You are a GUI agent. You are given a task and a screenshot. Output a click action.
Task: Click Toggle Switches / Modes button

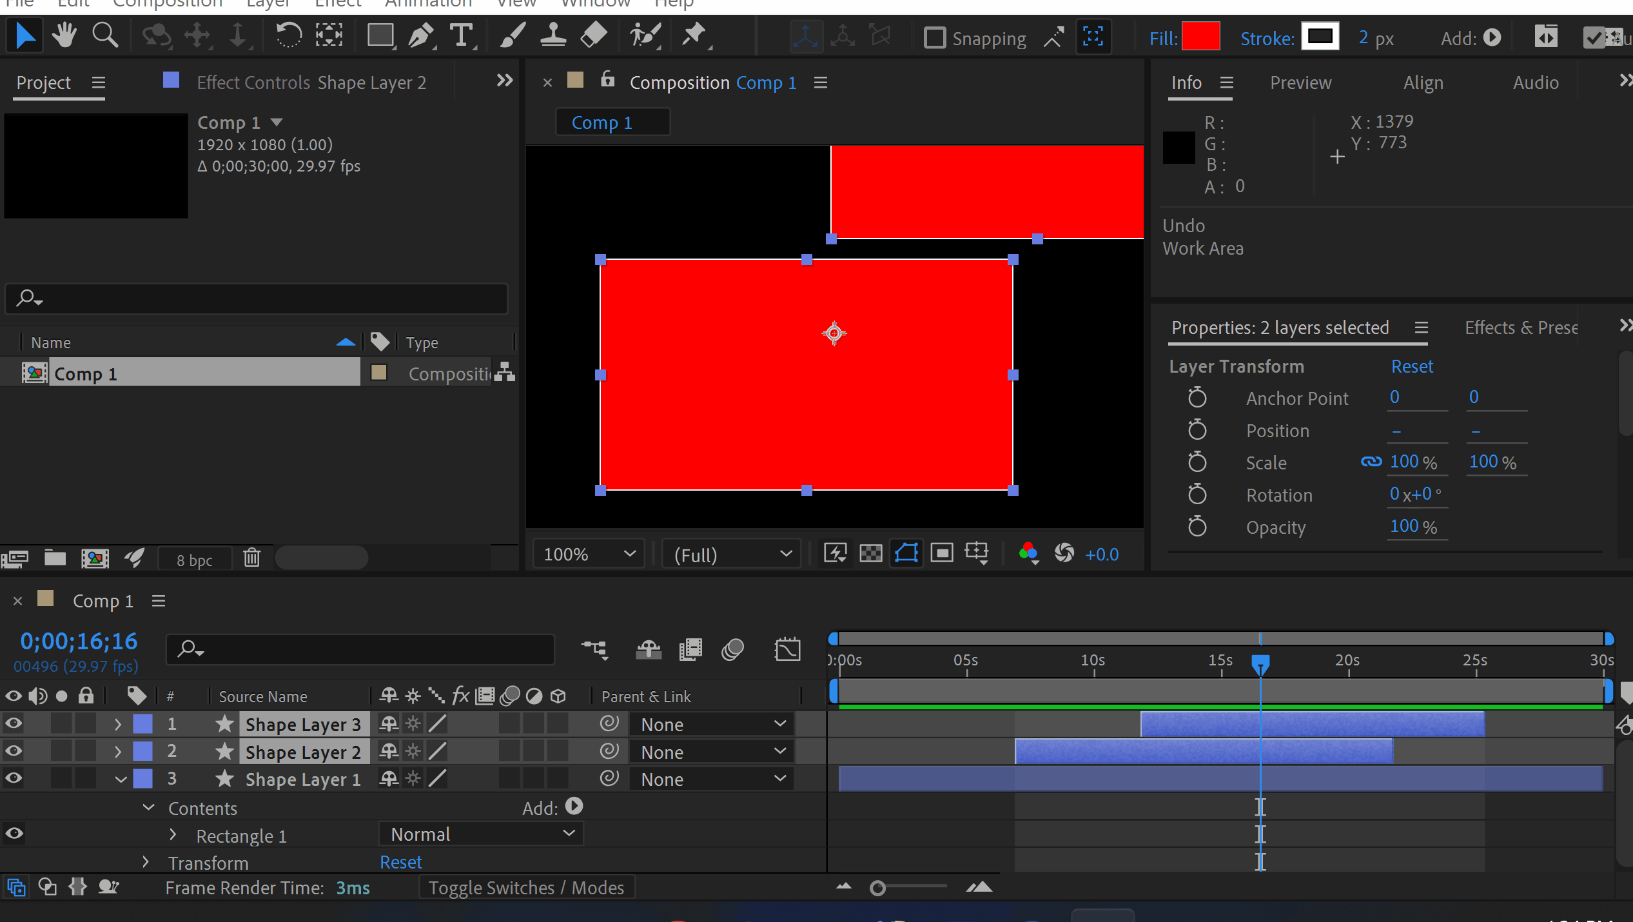(526, 888)
